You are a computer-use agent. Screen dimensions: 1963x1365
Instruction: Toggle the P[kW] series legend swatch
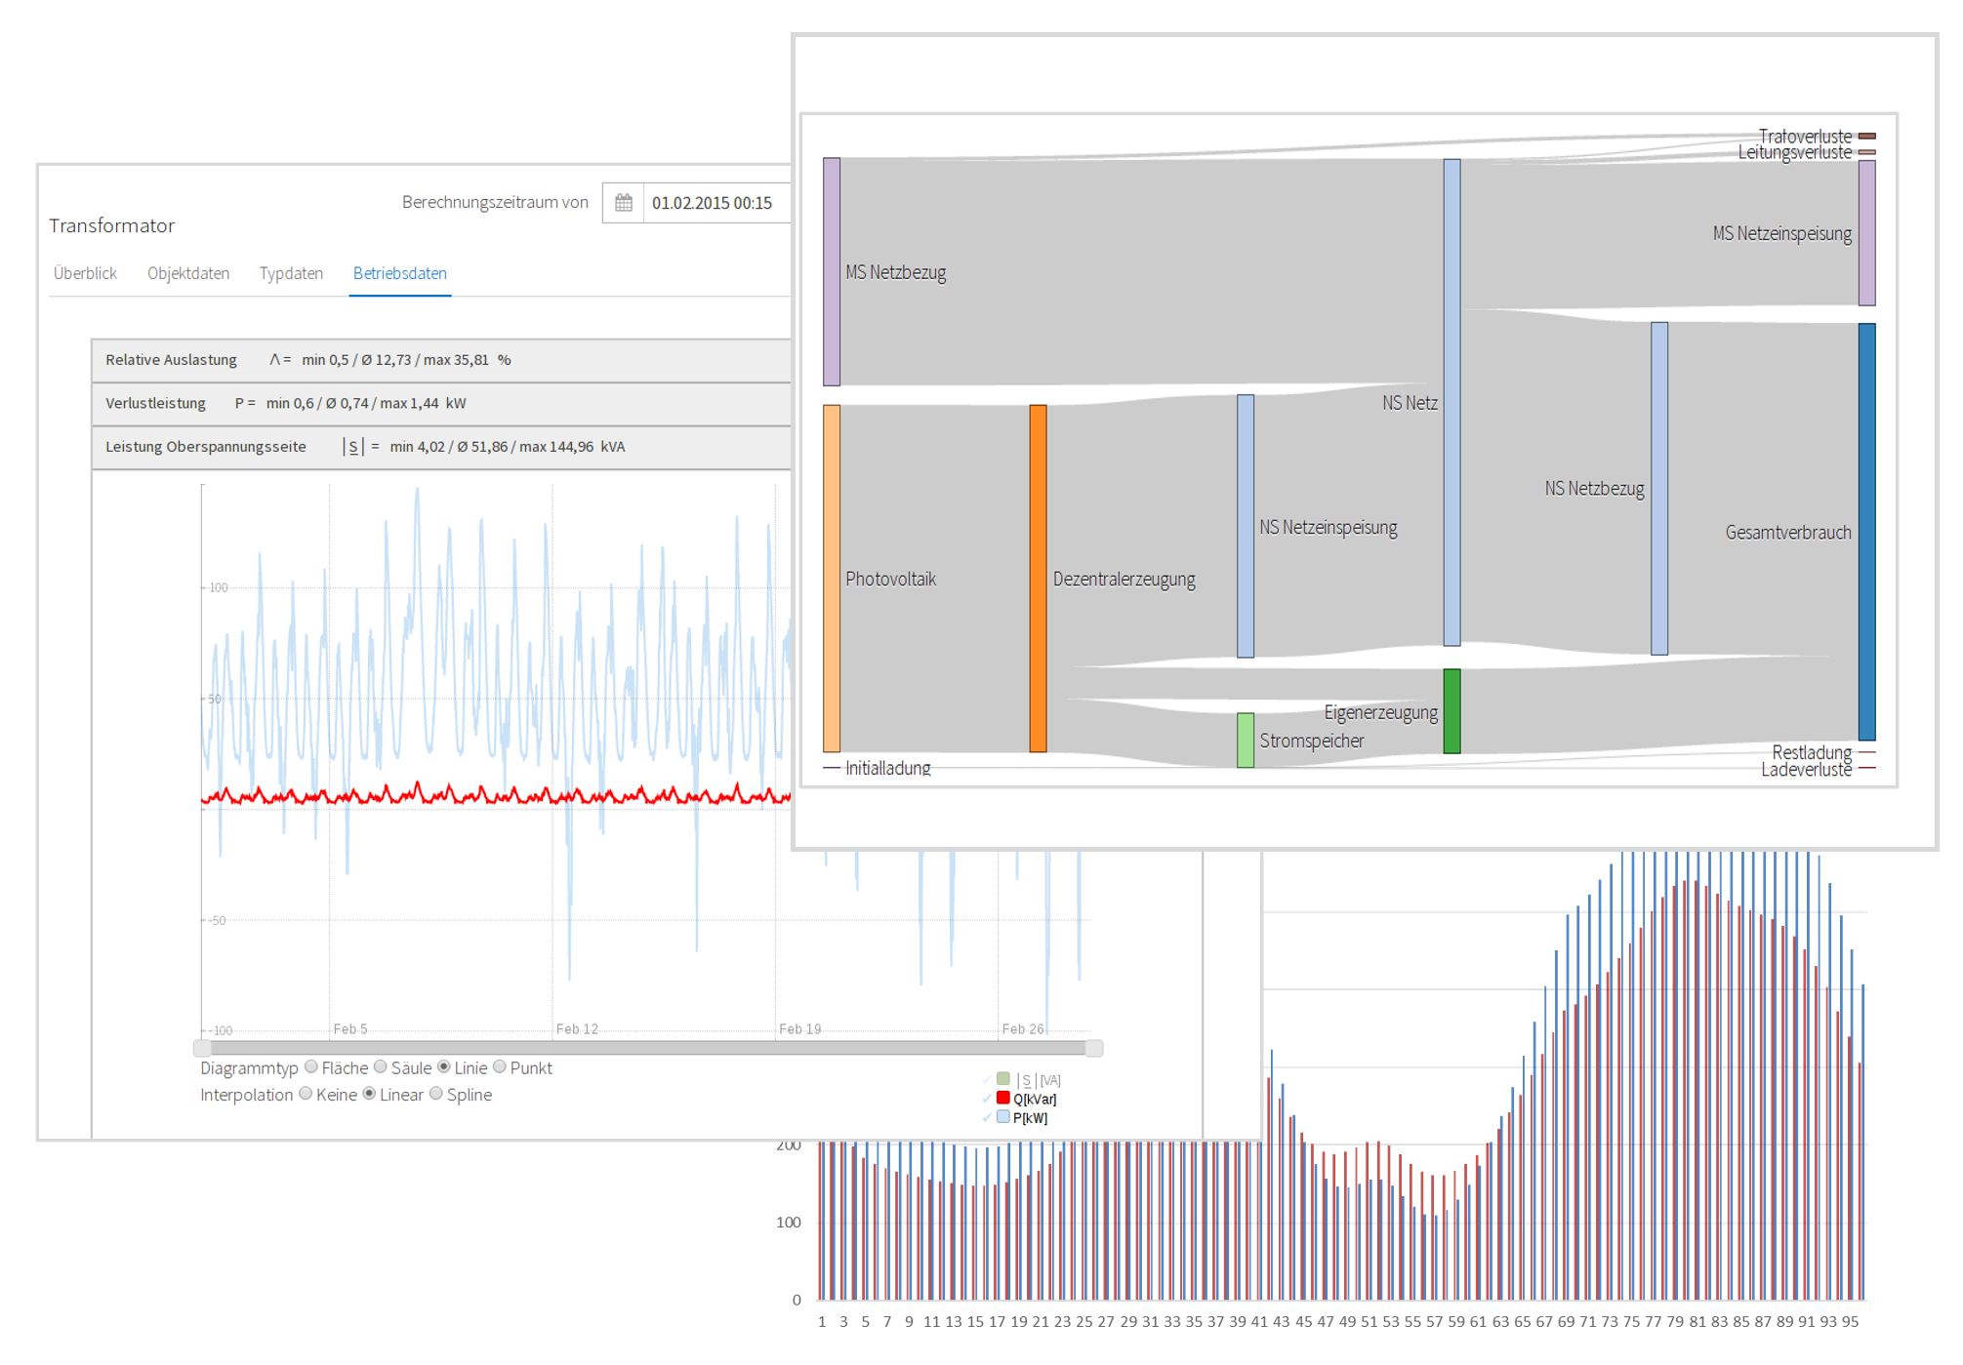pyautogui.click(x=1002, y=1116)
